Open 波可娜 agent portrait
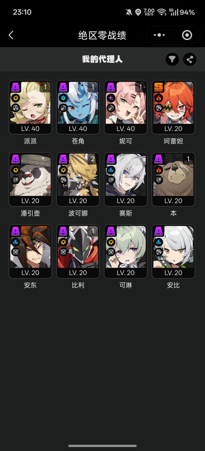The image size is (205, 451). 78,179
